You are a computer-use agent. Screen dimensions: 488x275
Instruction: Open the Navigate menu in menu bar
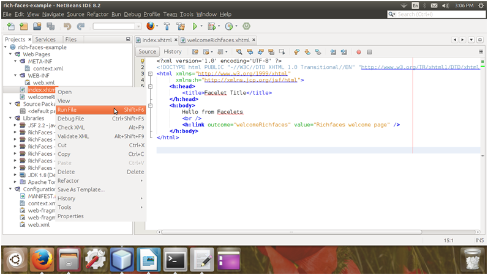click(x=53, y=14)
